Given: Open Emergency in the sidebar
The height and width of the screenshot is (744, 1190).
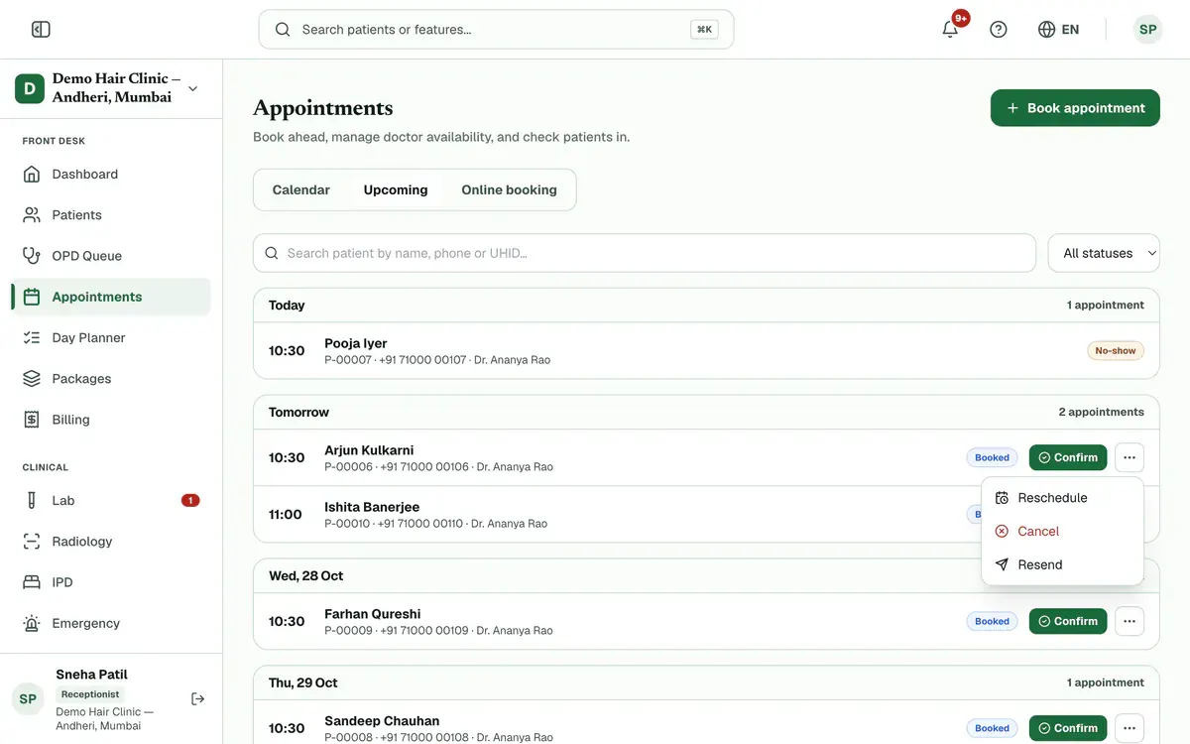Looking at the screenshot, I should point(111,624).
